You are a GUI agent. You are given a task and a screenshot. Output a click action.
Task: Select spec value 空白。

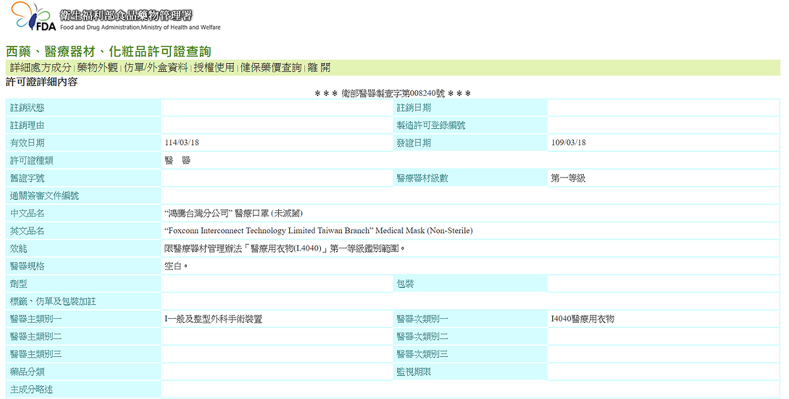click(177, 266)
